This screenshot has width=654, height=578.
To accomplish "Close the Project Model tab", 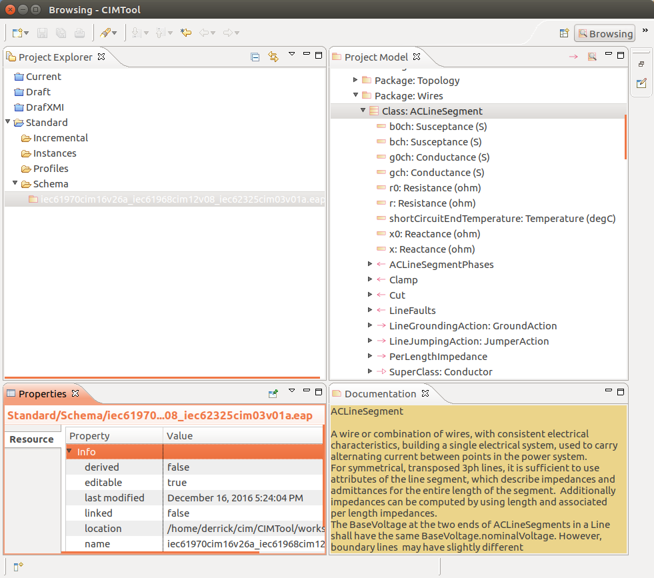I will [x=417, y=57].
